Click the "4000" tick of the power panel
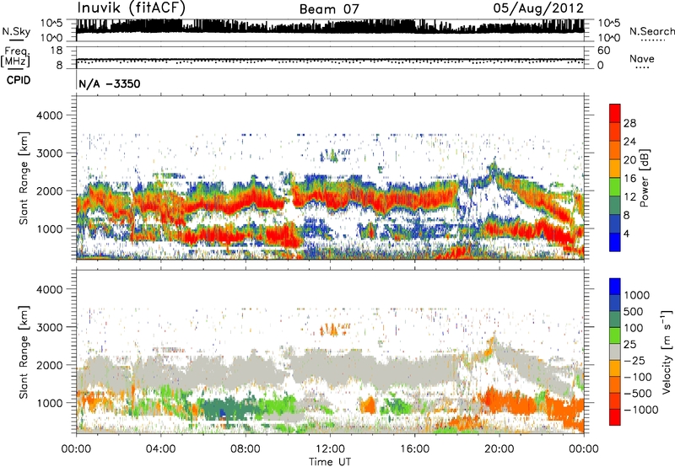This screenshot has height=467, width=675. (x=50, y=115)
